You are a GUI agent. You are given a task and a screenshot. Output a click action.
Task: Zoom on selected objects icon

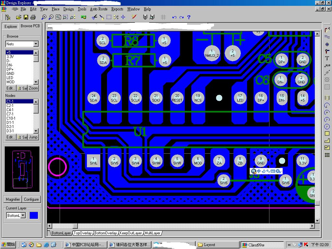[x=73, y=17]
